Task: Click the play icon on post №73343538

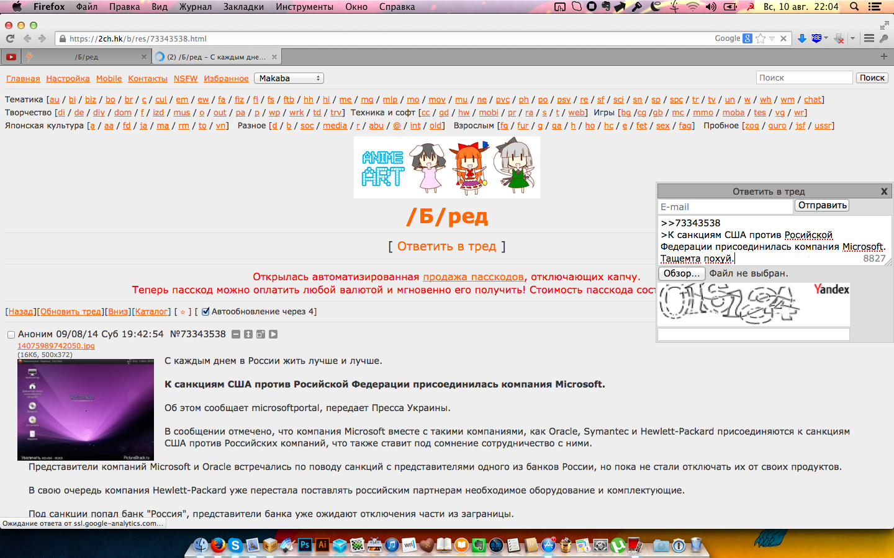Action: point(273,334)
